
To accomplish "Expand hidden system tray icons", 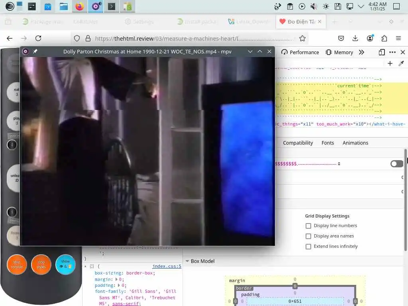I will [361, 6].
